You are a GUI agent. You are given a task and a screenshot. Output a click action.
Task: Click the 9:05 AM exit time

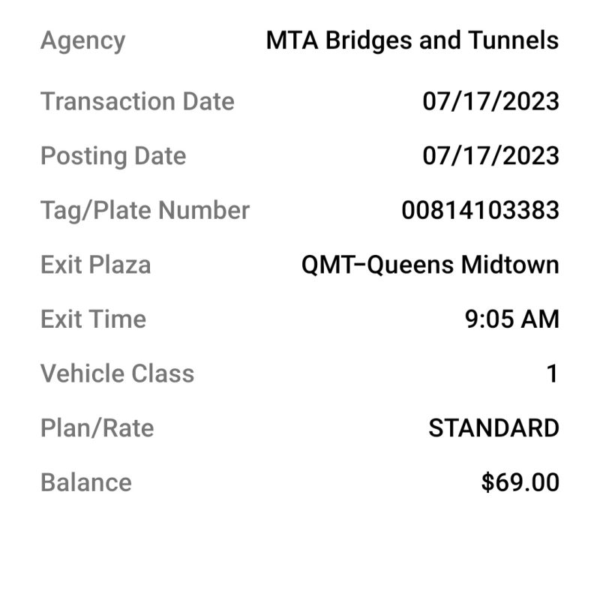pos(512,319)
